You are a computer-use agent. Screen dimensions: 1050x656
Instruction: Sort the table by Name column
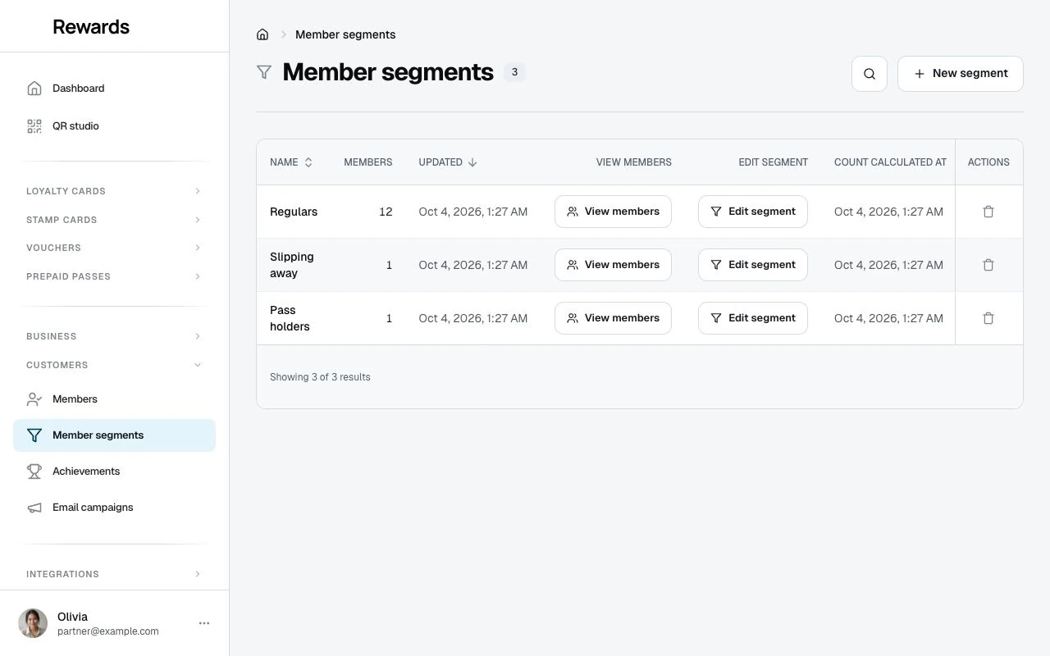click(x=291, y=162)
